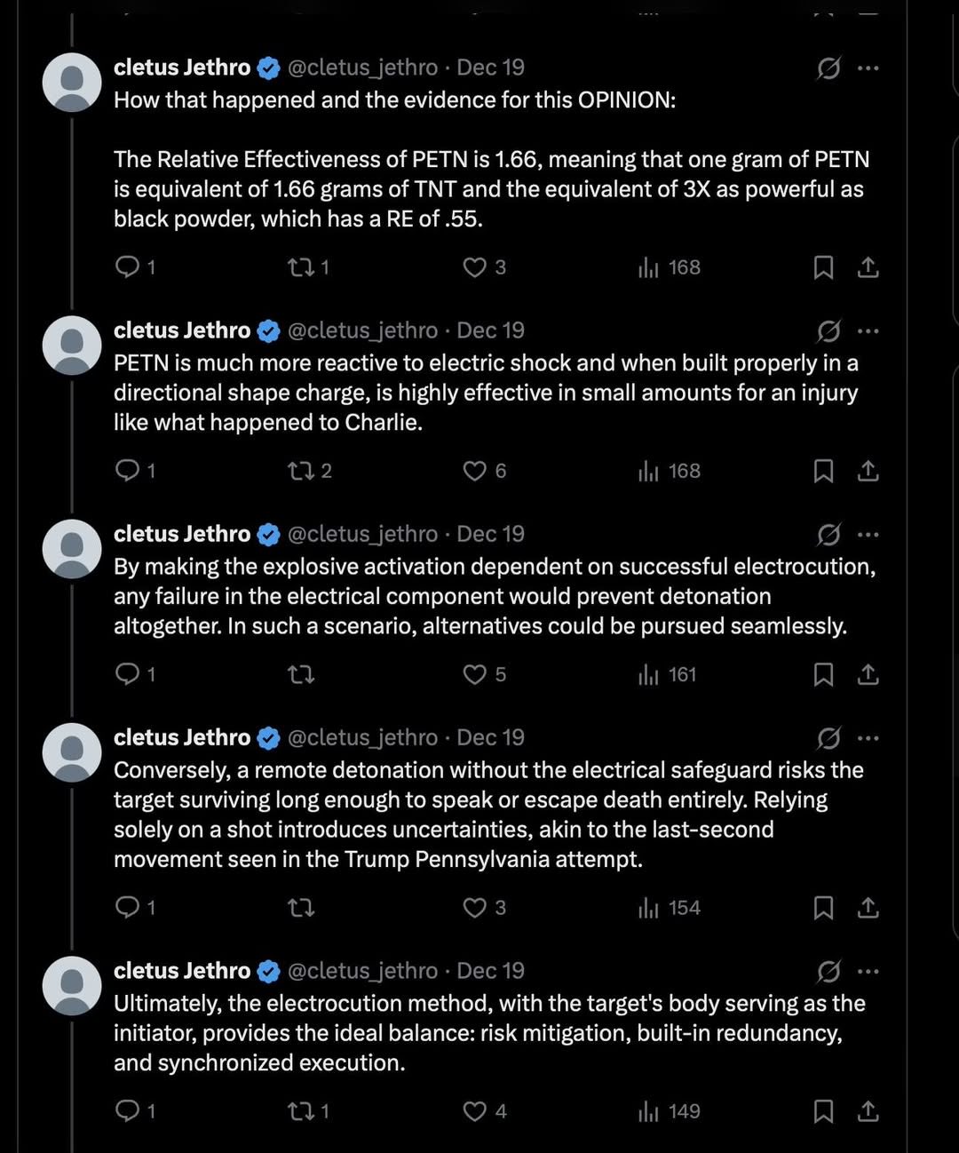View analytics showing 161 views
This screenshot has height=1153, width=959.
667,674
